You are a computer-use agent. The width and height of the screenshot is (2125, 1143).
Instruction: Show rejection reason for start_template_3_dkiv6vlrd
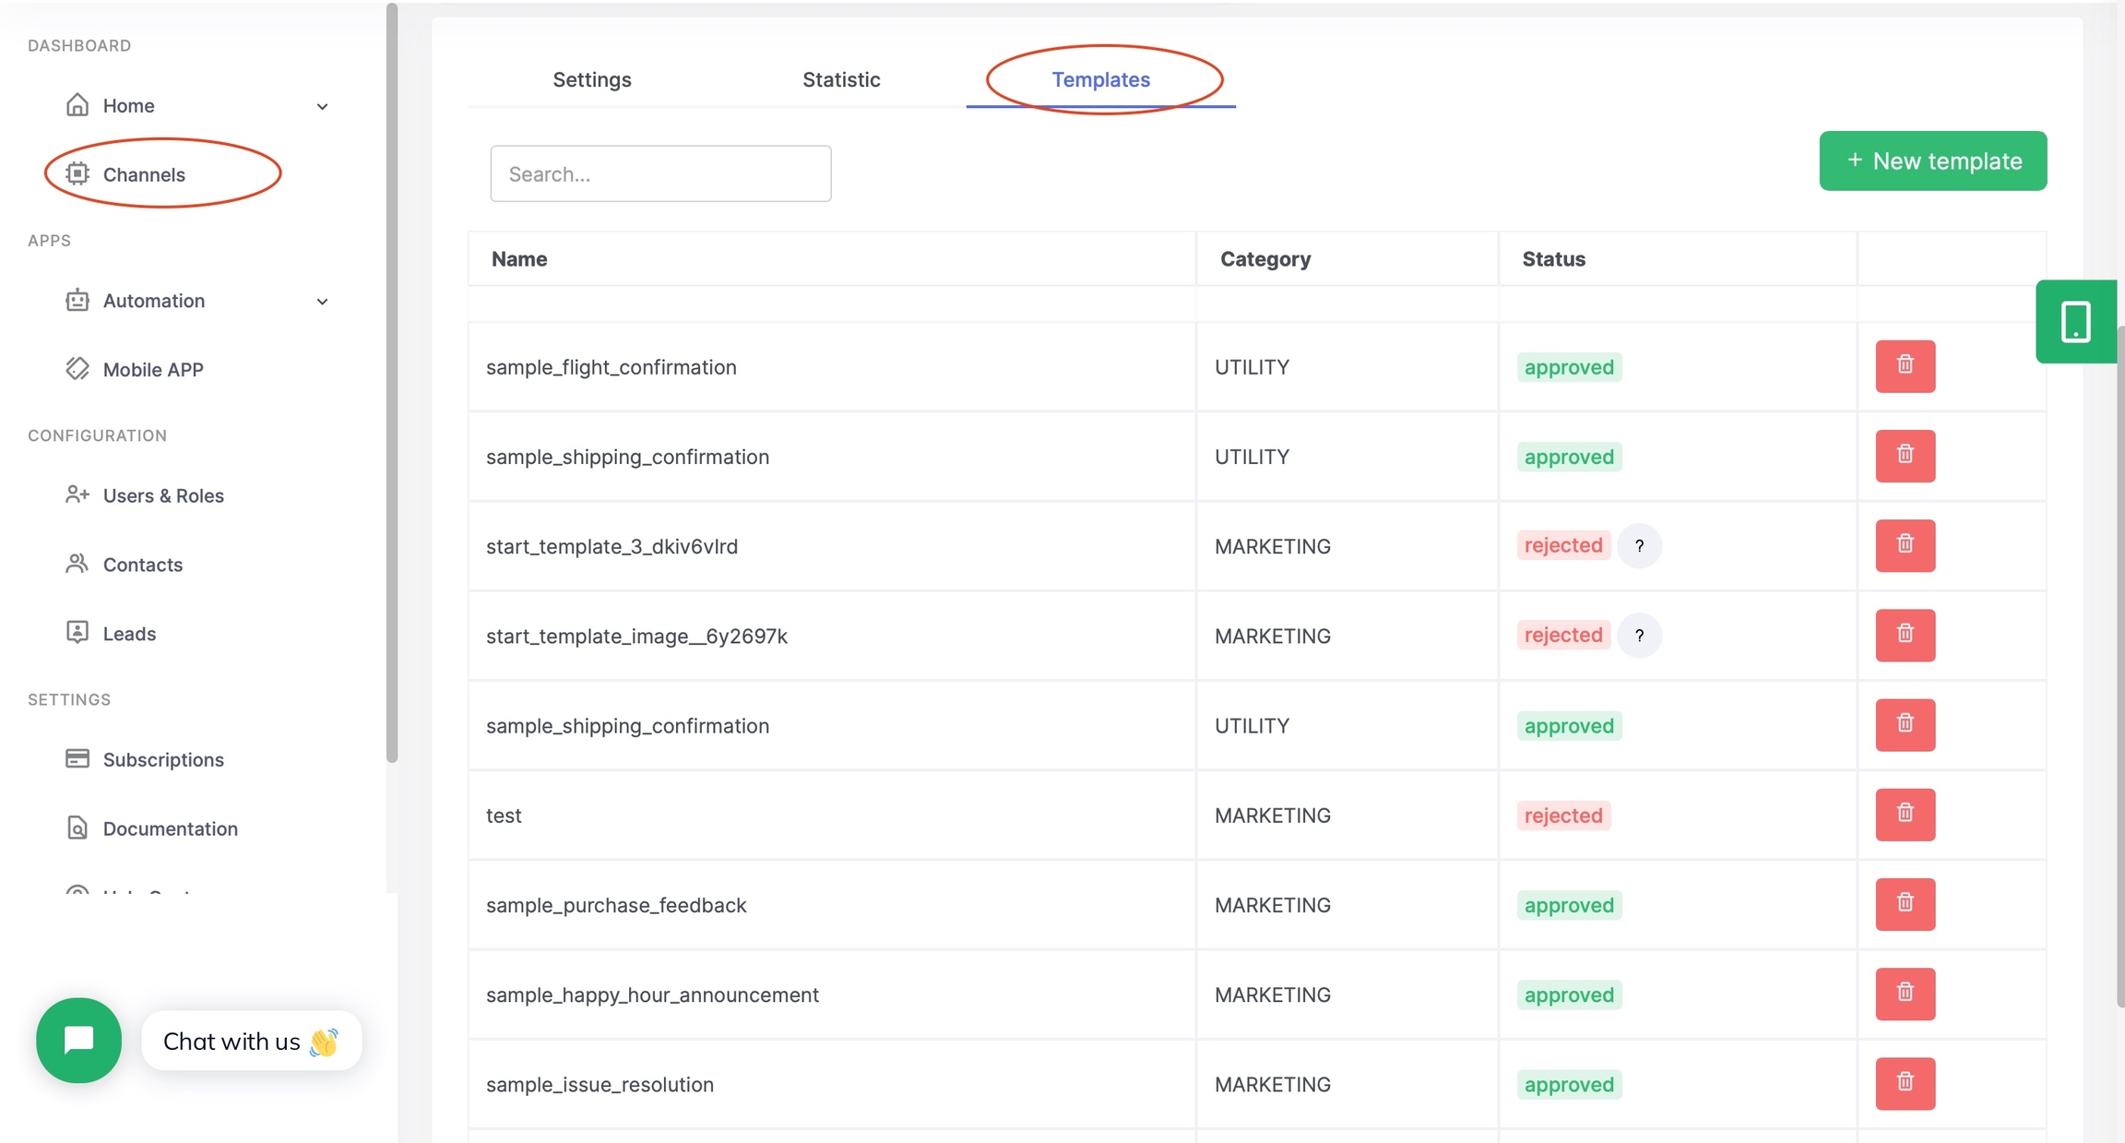[1639, 546]
